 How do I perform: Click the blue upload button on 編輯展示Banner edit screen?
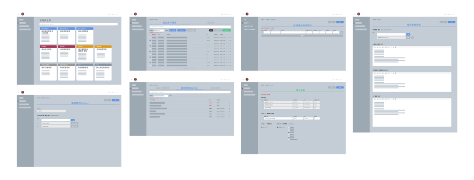(73, 120)
